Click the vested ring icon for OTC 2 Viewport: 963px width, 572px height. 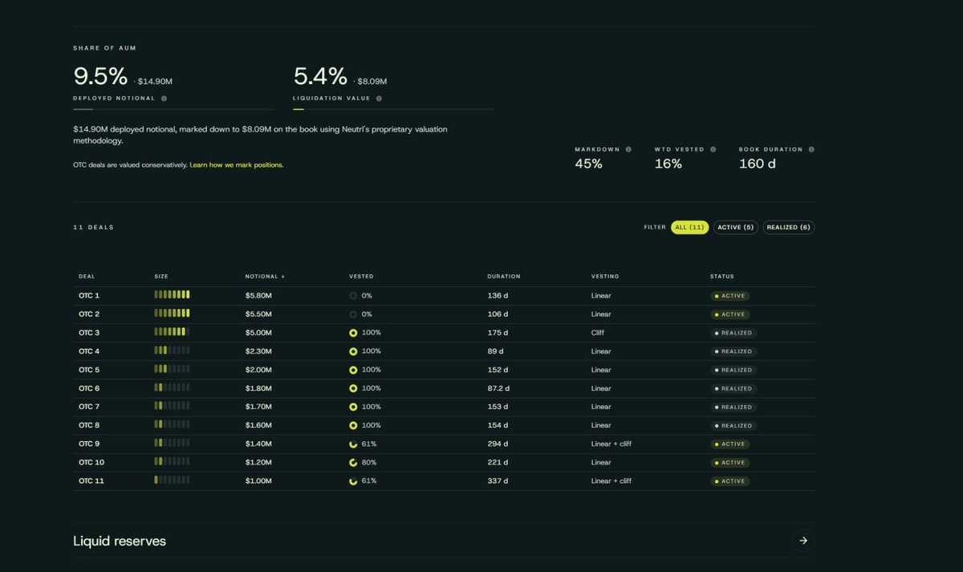(x=353, y=314)
